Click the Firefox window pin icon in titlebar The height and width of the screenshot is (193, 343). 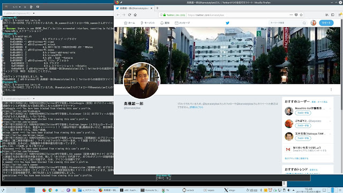tap(121, 2)
